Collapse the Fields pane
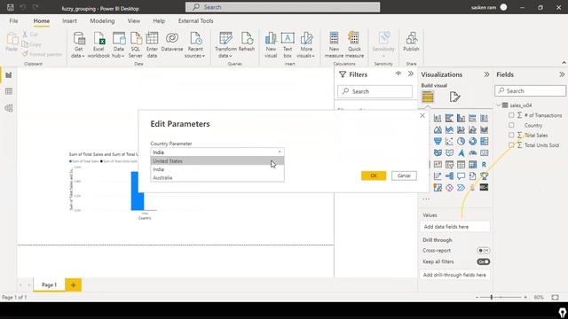Screen dimensions: 568x319 [562, 74]
